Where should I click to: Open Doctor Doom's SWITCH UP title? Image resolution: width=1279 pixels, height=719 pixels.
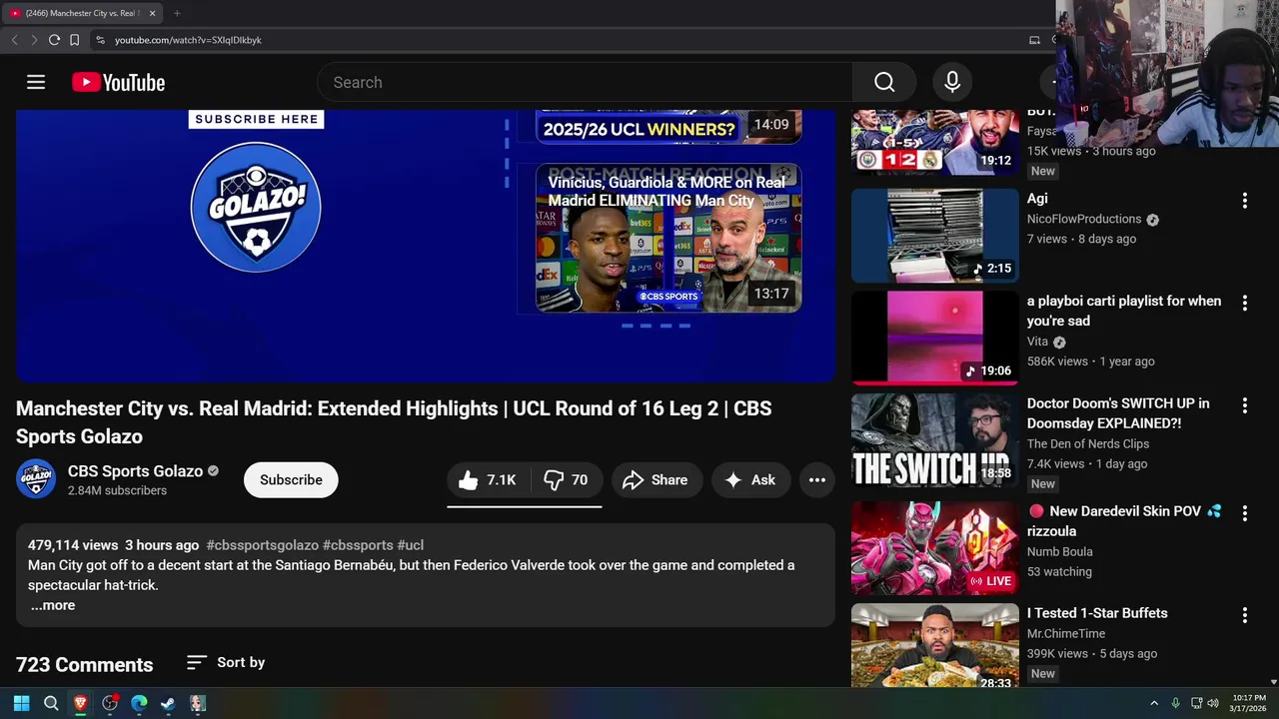1118,413
